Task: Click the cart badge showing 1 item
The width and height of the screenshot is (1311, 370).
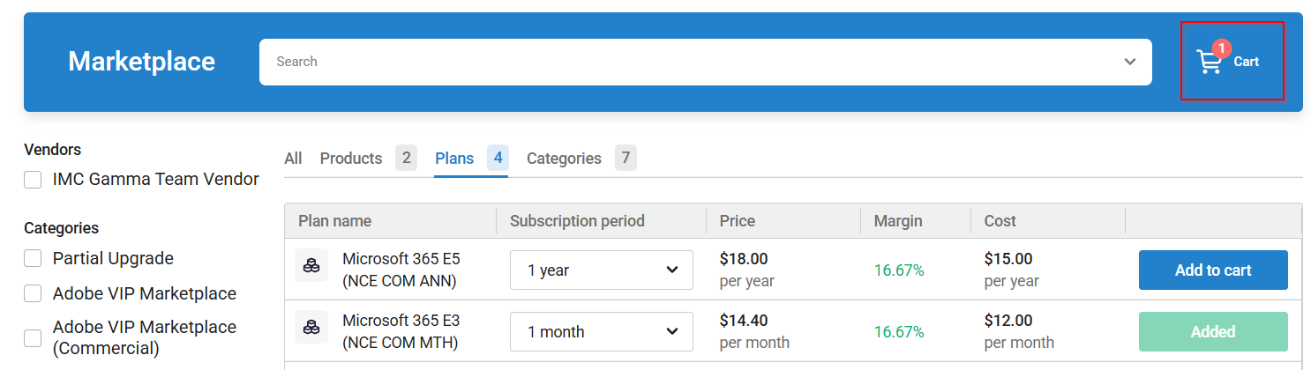Action: coord(1222,48)
